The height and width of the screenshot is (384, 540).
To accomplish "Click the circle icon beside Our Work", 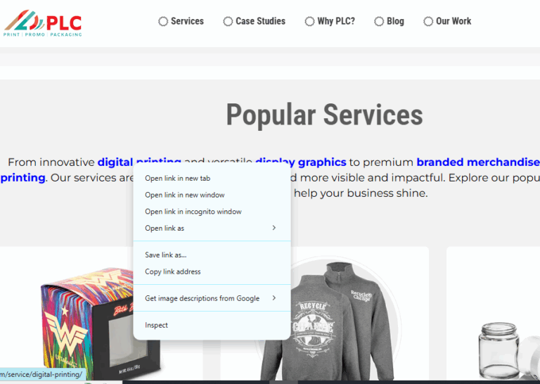I will coord(428,21).
